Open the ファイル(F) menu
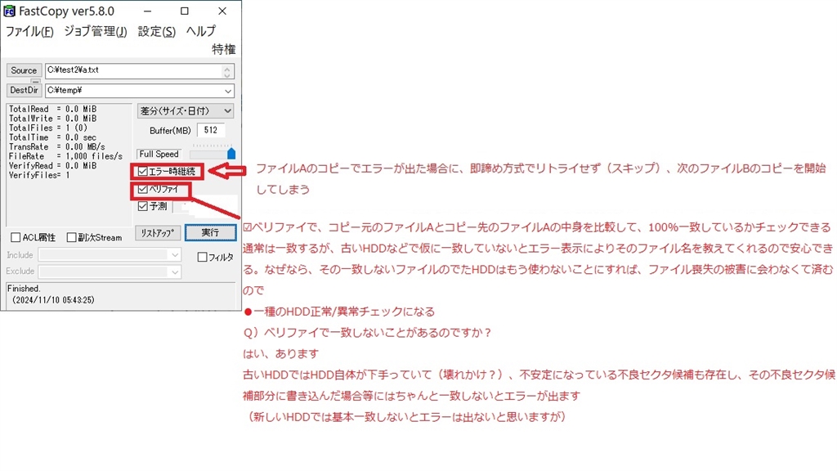The width and height of the screenshot is (837, 471). pos(29,32)
